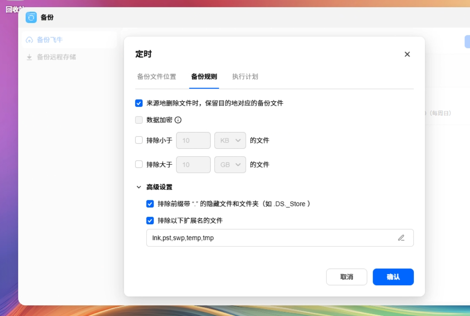Uncheck keep backup files when source deleted
The image size is (470, 316).
(x=139, y=103)
